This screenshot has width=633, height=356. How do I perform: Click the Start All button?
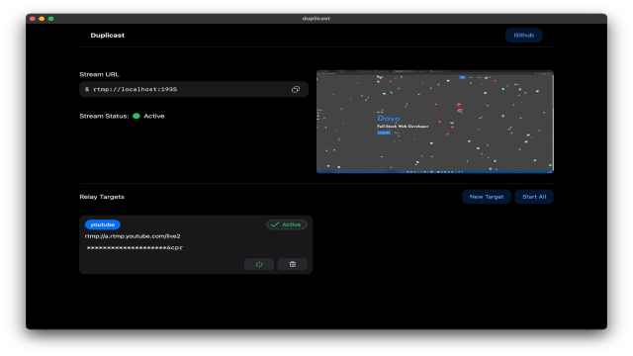(x=534, y=197)
